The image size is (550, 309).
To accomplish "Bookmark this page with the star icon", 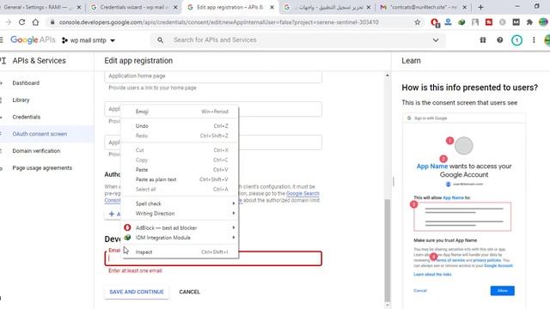I will [417, 22].
